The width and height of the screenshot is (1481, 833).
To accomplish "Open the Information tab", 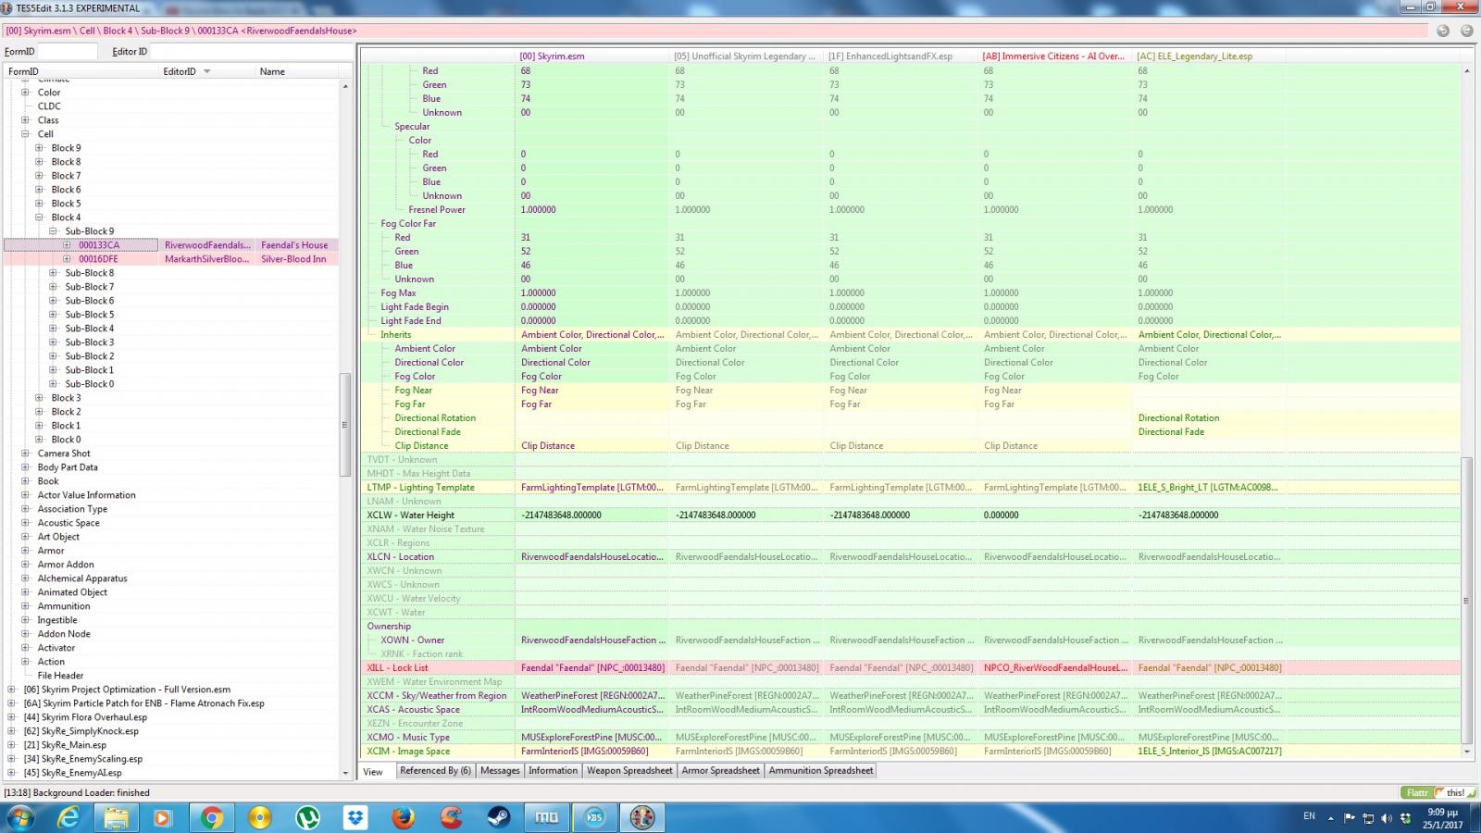I will tap(553, 770).
